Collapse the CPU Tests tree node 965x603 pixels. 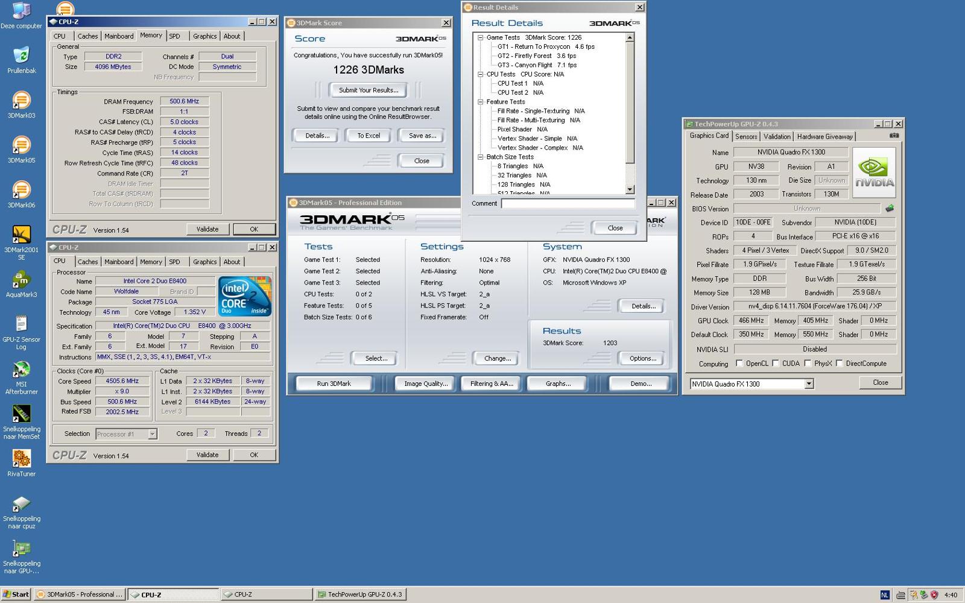pyautogui.click(x=481, y=74)
